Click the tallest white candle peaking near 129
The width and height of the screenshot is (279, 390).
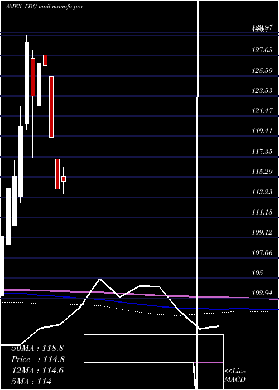27,82
